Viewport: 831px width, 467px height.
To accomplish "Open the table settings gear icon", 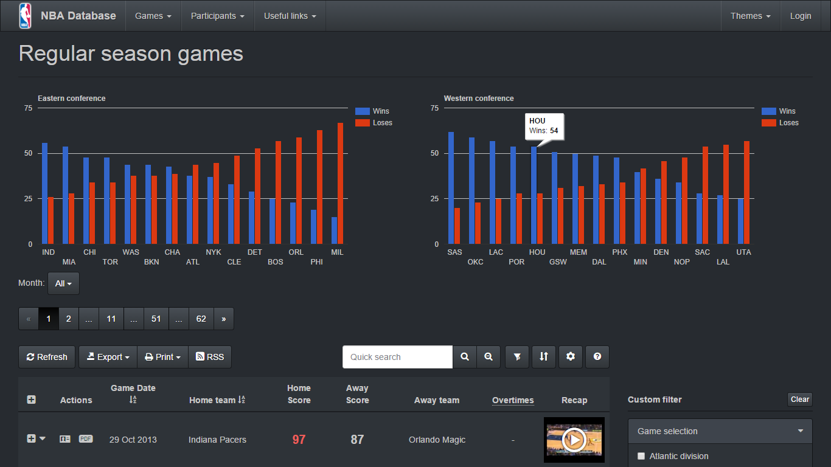I will pos(571,357).
